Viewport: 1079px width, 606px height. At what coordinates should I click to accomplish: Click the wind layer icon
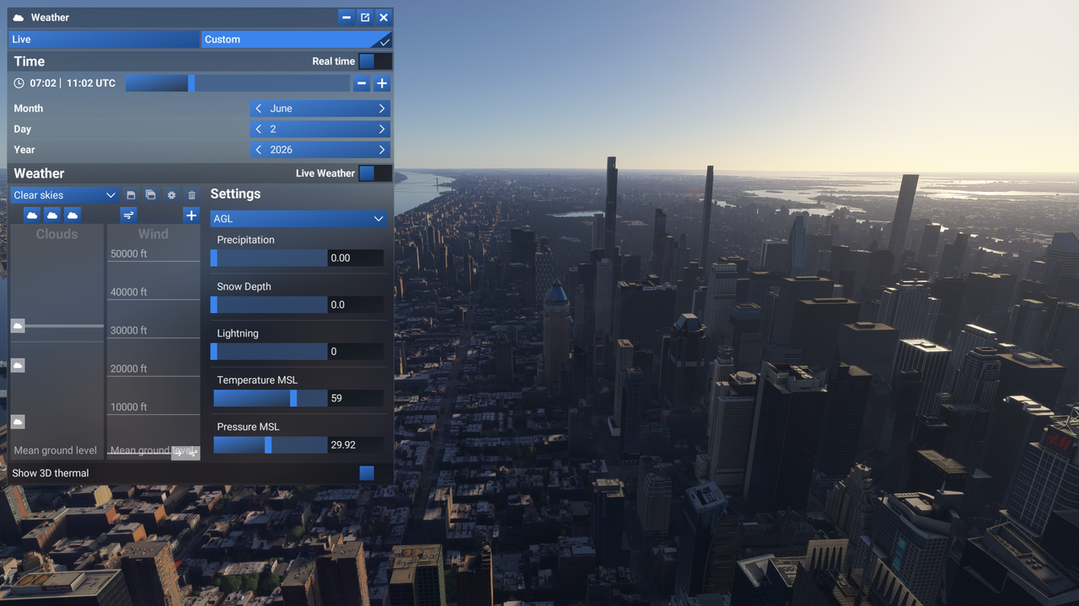click(128, 215)
